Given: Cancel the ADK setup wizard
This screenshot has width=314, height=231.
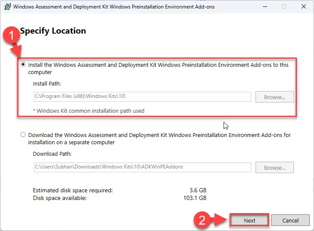Looking at the screenshot, I should [x=291, y=220].
